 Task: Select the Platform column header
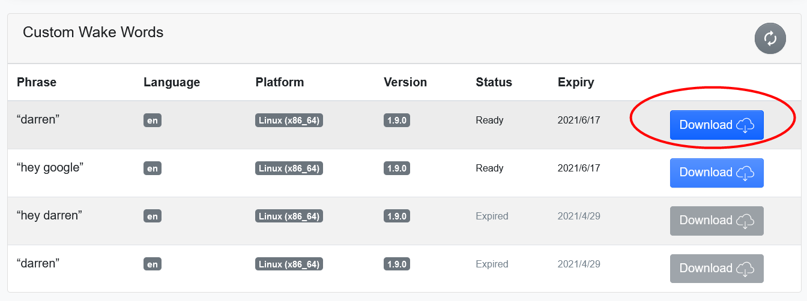click(280, 82)
